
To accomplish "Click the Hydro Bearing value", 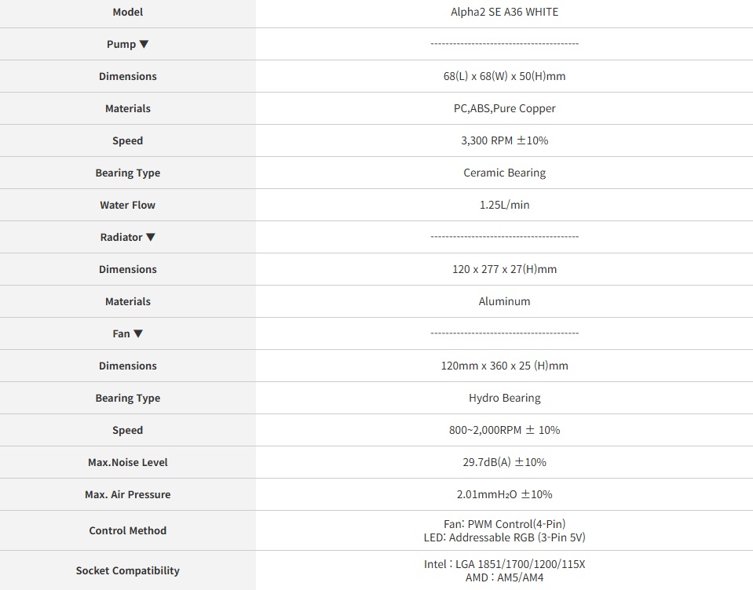I will (x=505, y=399).
